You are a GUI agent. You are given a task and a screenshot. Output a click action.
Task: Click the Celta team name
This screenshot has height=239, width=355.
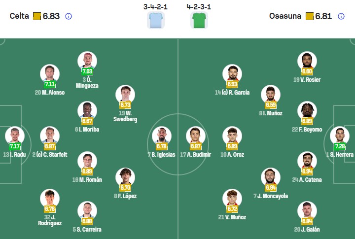point(19,16)
